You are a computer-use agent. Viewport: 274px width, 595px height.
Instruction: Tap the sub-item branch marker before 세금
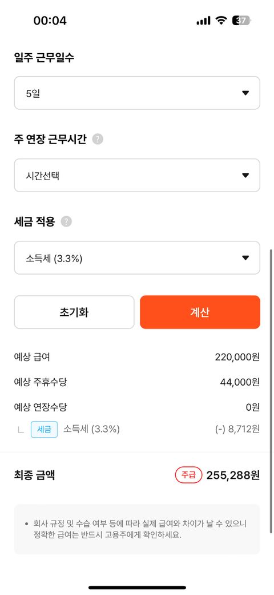coord(21,430)
